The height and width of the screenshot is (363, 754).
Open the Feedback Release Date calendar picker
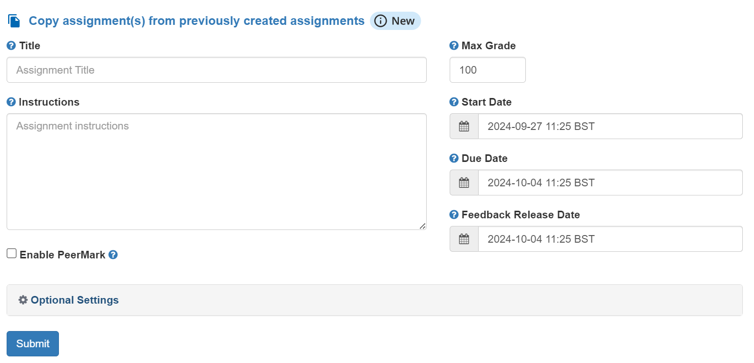point(463,239)
